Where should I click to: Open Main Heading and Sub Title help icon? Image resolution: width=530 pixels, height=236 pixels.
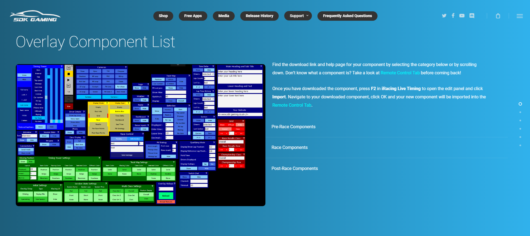pyautogui.click(x=261, y=66)
